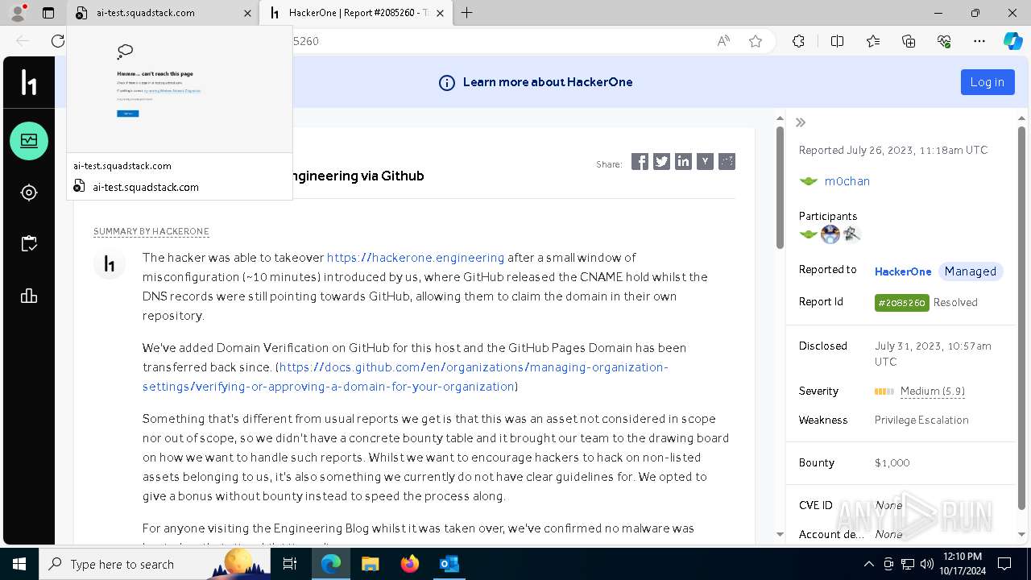Click the taskbar search box

(x=156, y=564)
